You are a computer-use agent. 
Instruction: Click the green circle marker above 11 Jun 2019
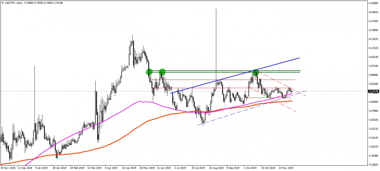click(162, 72)
